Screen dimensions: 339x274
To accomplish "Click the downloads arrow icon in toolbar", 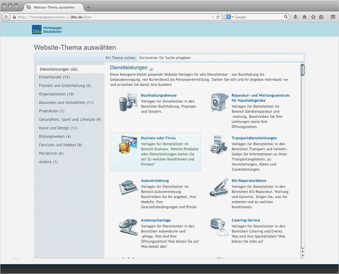I will pos(295,17).
